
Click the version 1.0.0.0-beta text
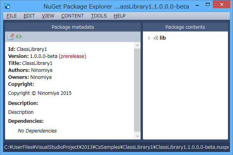pos(43,56)
